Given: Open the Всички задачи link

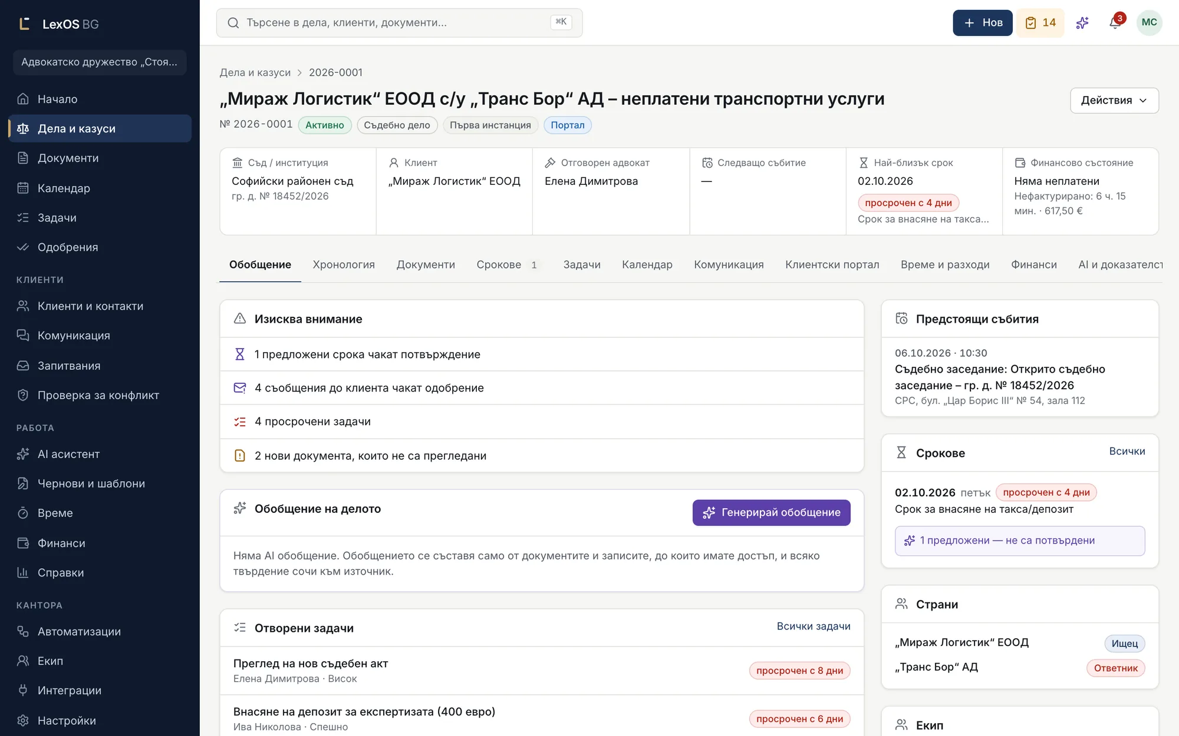Looking at the screenshot, I should [x=814, y=626].
